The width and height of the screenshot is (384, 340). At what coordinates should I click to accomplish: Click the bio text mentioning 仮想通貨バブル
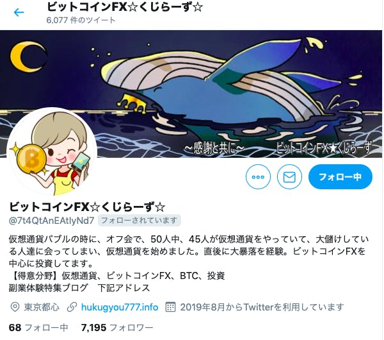tap(189, 263)
